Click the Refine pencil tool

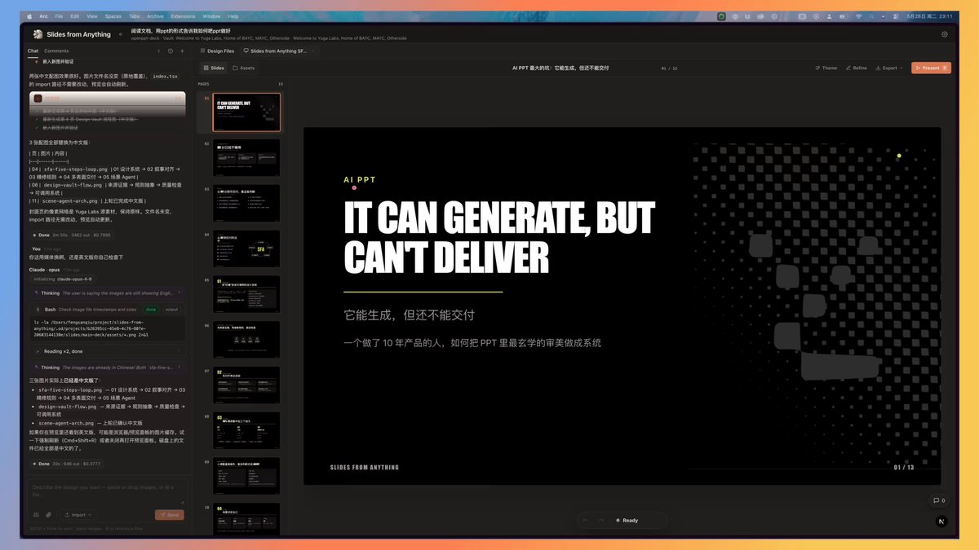coord(856,68)
